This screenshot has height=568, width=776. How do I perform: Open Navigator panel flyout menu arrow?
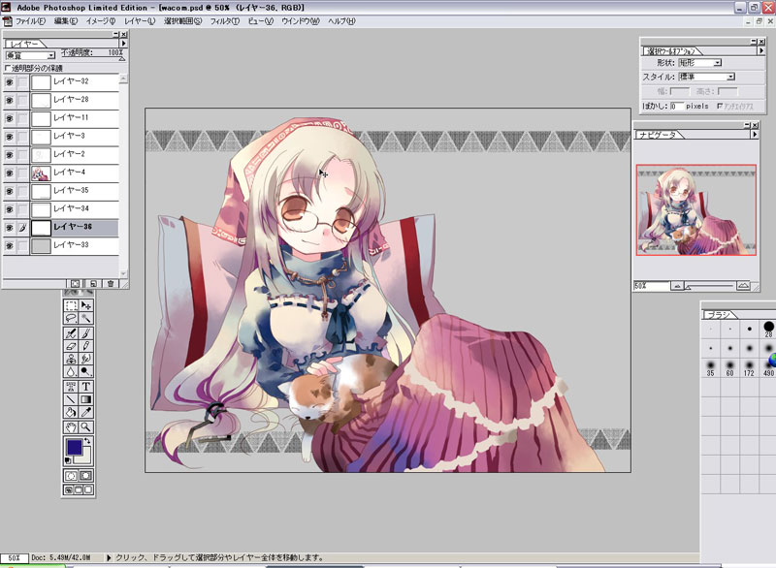(755, 134)
